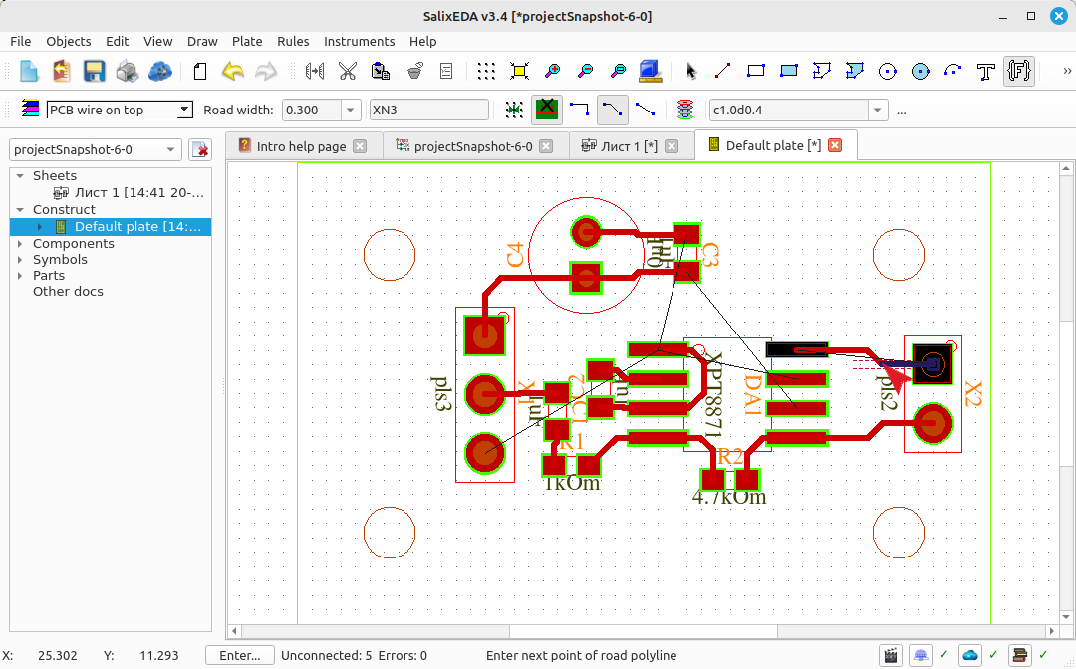Select the arrow pointer tool
Screen dimensions: 1076x669
pyautogui.click(x=690, y=71)
